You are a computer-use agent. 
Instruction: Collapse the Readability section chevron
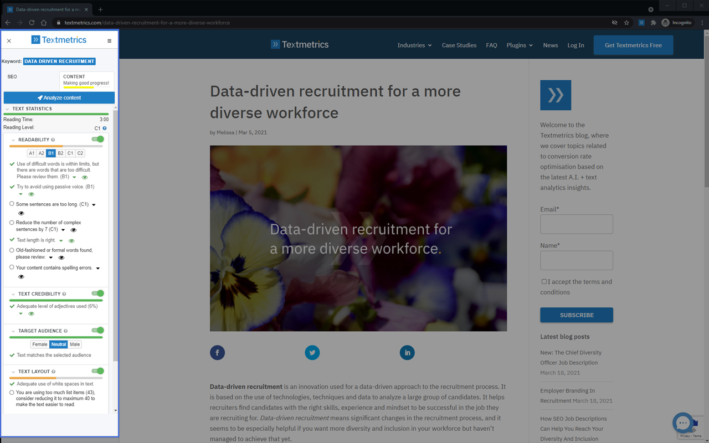point(13,140)
